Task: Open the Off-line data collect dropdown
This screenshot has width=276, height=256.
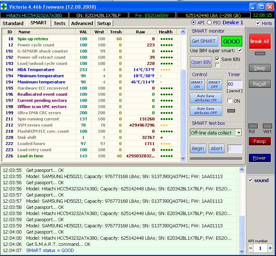Action: pyautogui.click(x=239, y=133)
